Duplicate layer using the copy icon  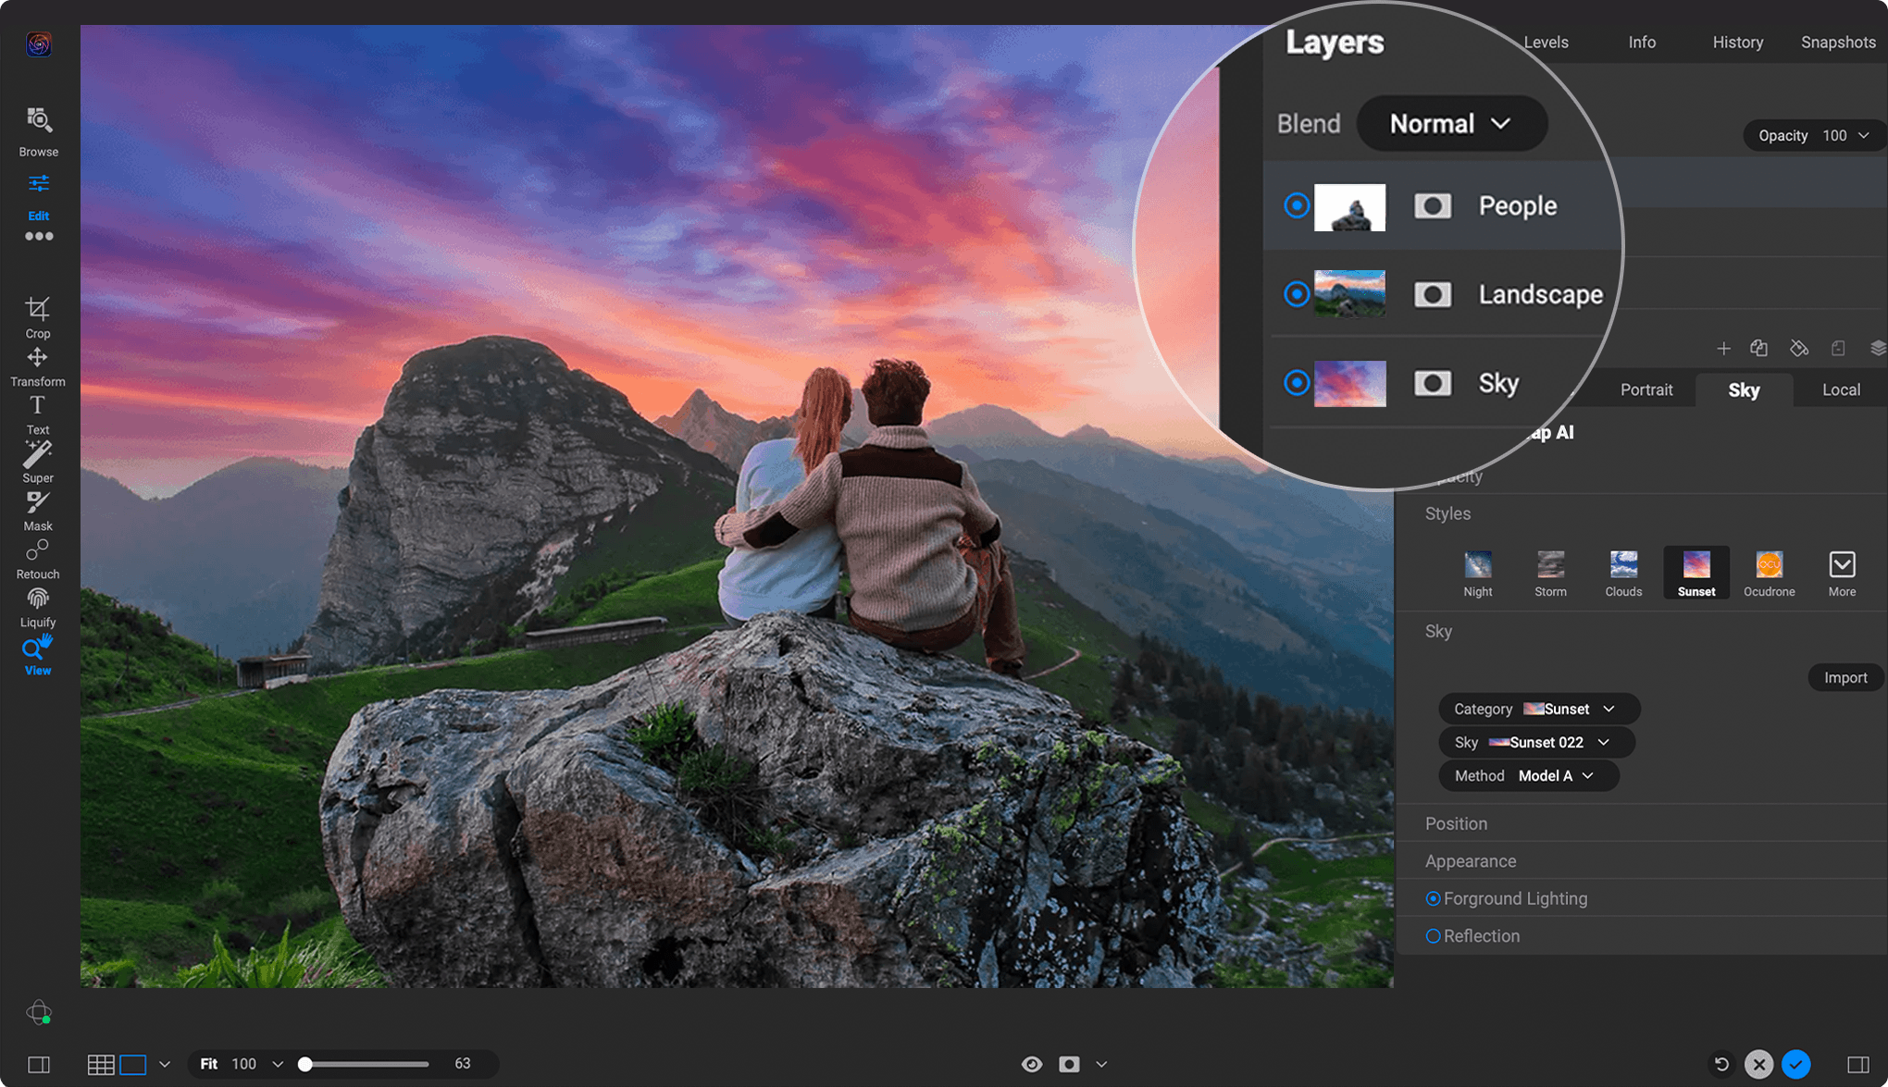[1759, 349]
